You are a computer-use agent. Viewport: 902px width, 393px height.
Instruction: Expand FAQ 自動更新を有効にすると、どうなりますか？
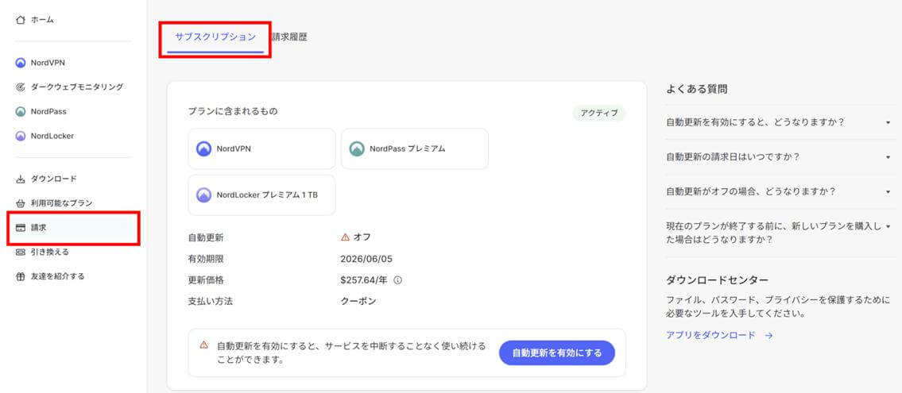pyautogui.click(x=780, y=122)
